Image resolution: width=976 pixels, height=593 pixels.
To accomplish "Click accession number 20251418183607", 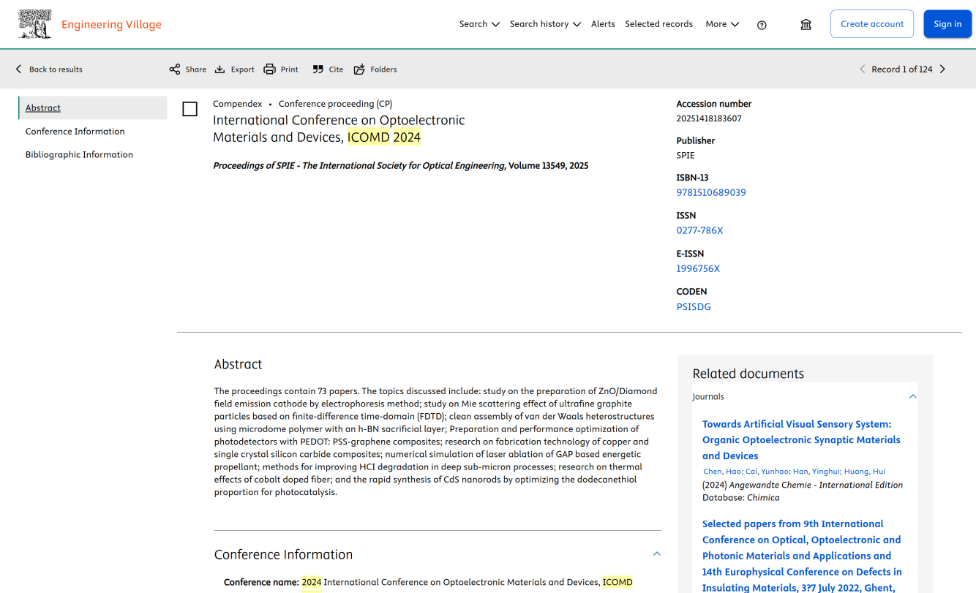I will pyautogui.click(x=709, y=118).
